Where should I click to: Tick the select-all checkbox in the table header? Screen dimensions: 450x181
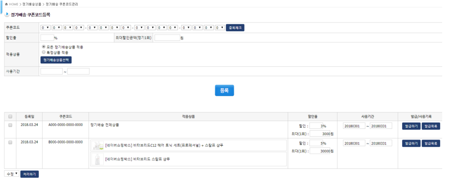point(10,117)
